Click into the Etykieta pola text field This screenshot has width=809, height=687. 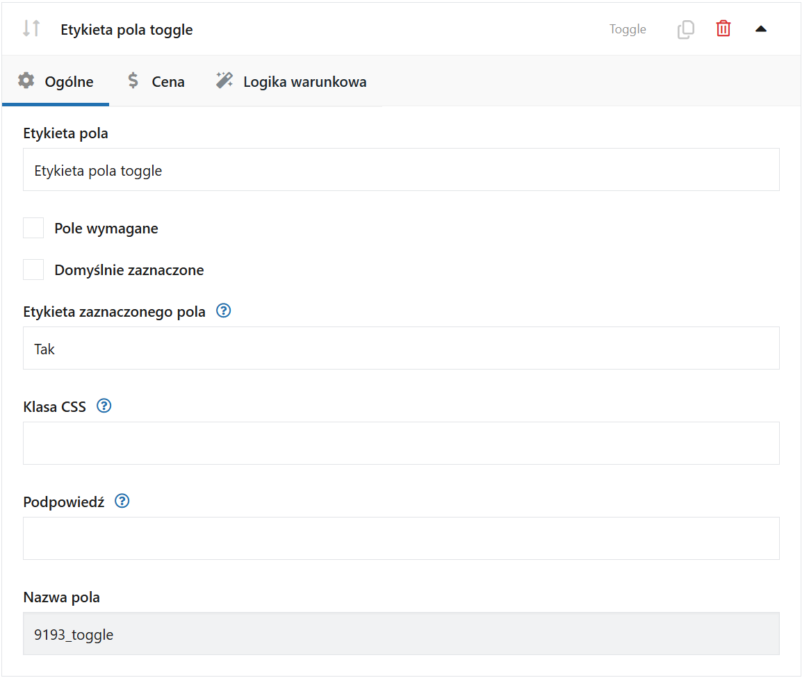[401, 170]
